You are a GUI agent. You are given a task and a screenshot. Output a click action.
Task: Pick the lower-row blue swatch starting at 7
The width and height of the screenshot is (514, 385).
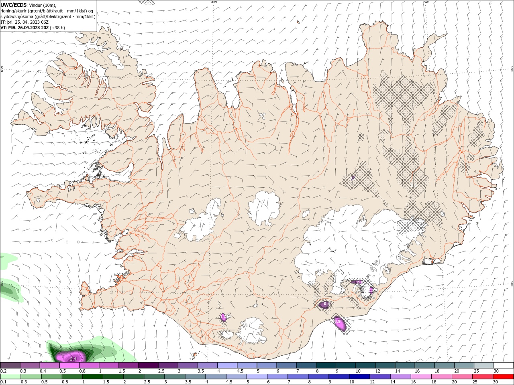pyautogui.click(x=298, y=377)
